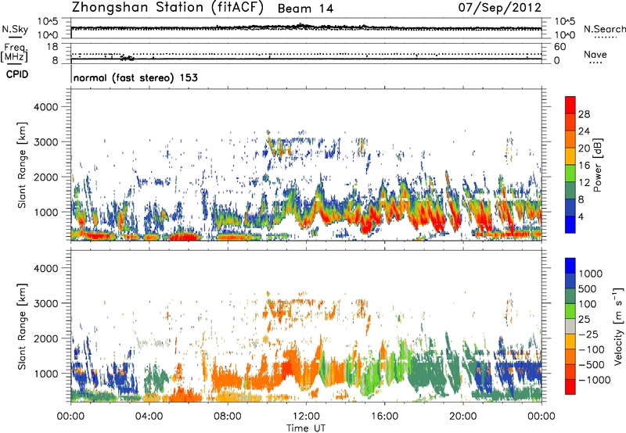Screen dimensions: 626x433
Task: Click the "CPID" row label
Action: pyautogui.click(x=17, y=74)
